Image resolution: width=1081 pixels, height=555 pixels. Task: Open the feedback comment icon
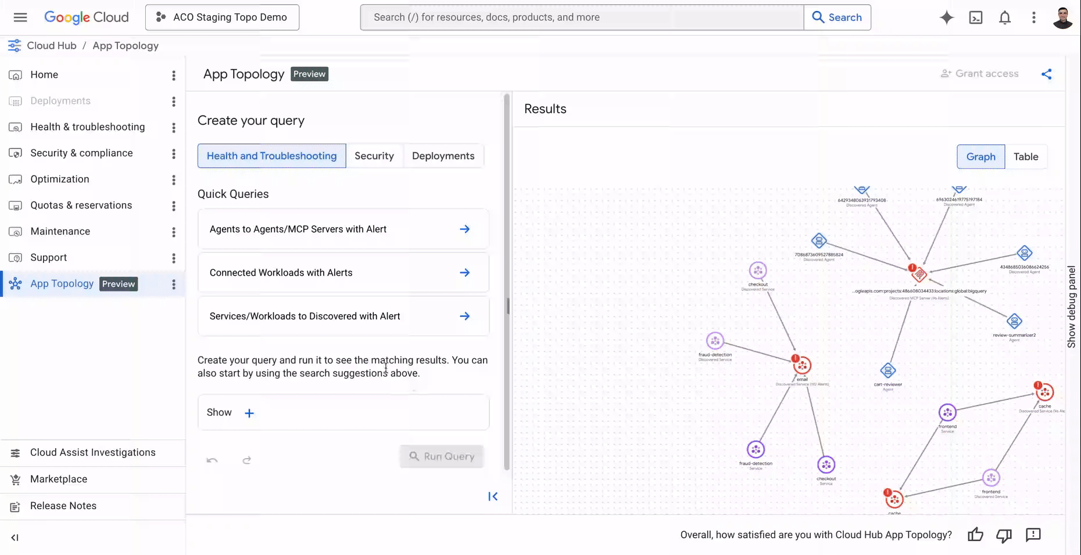click(x=1033, y=535)
